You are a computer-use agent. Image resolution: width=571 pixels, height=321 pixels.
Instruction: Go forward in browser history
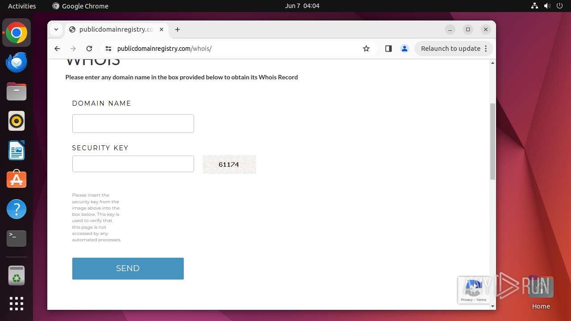point(73,49)
